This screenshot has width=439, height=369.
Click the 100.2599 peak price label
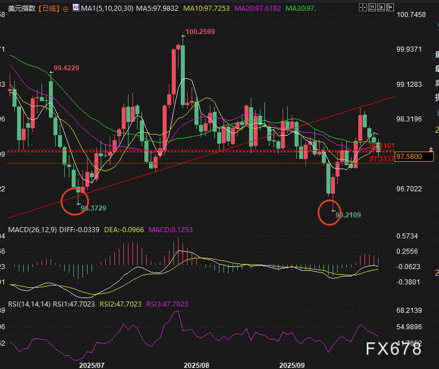200,32
